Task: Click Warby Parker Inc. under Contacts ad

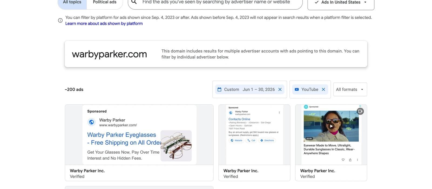Action: click(x=241, y=171)
